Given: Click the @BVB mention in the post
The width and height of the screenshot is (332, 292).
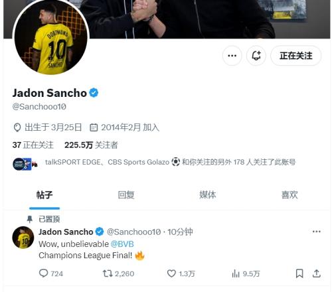Looking at the screenshot, I should (122, 244).
